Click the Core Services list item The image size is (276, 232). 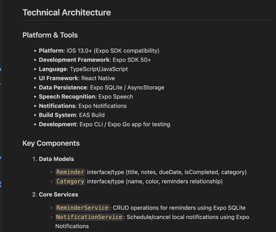(58, 195)
